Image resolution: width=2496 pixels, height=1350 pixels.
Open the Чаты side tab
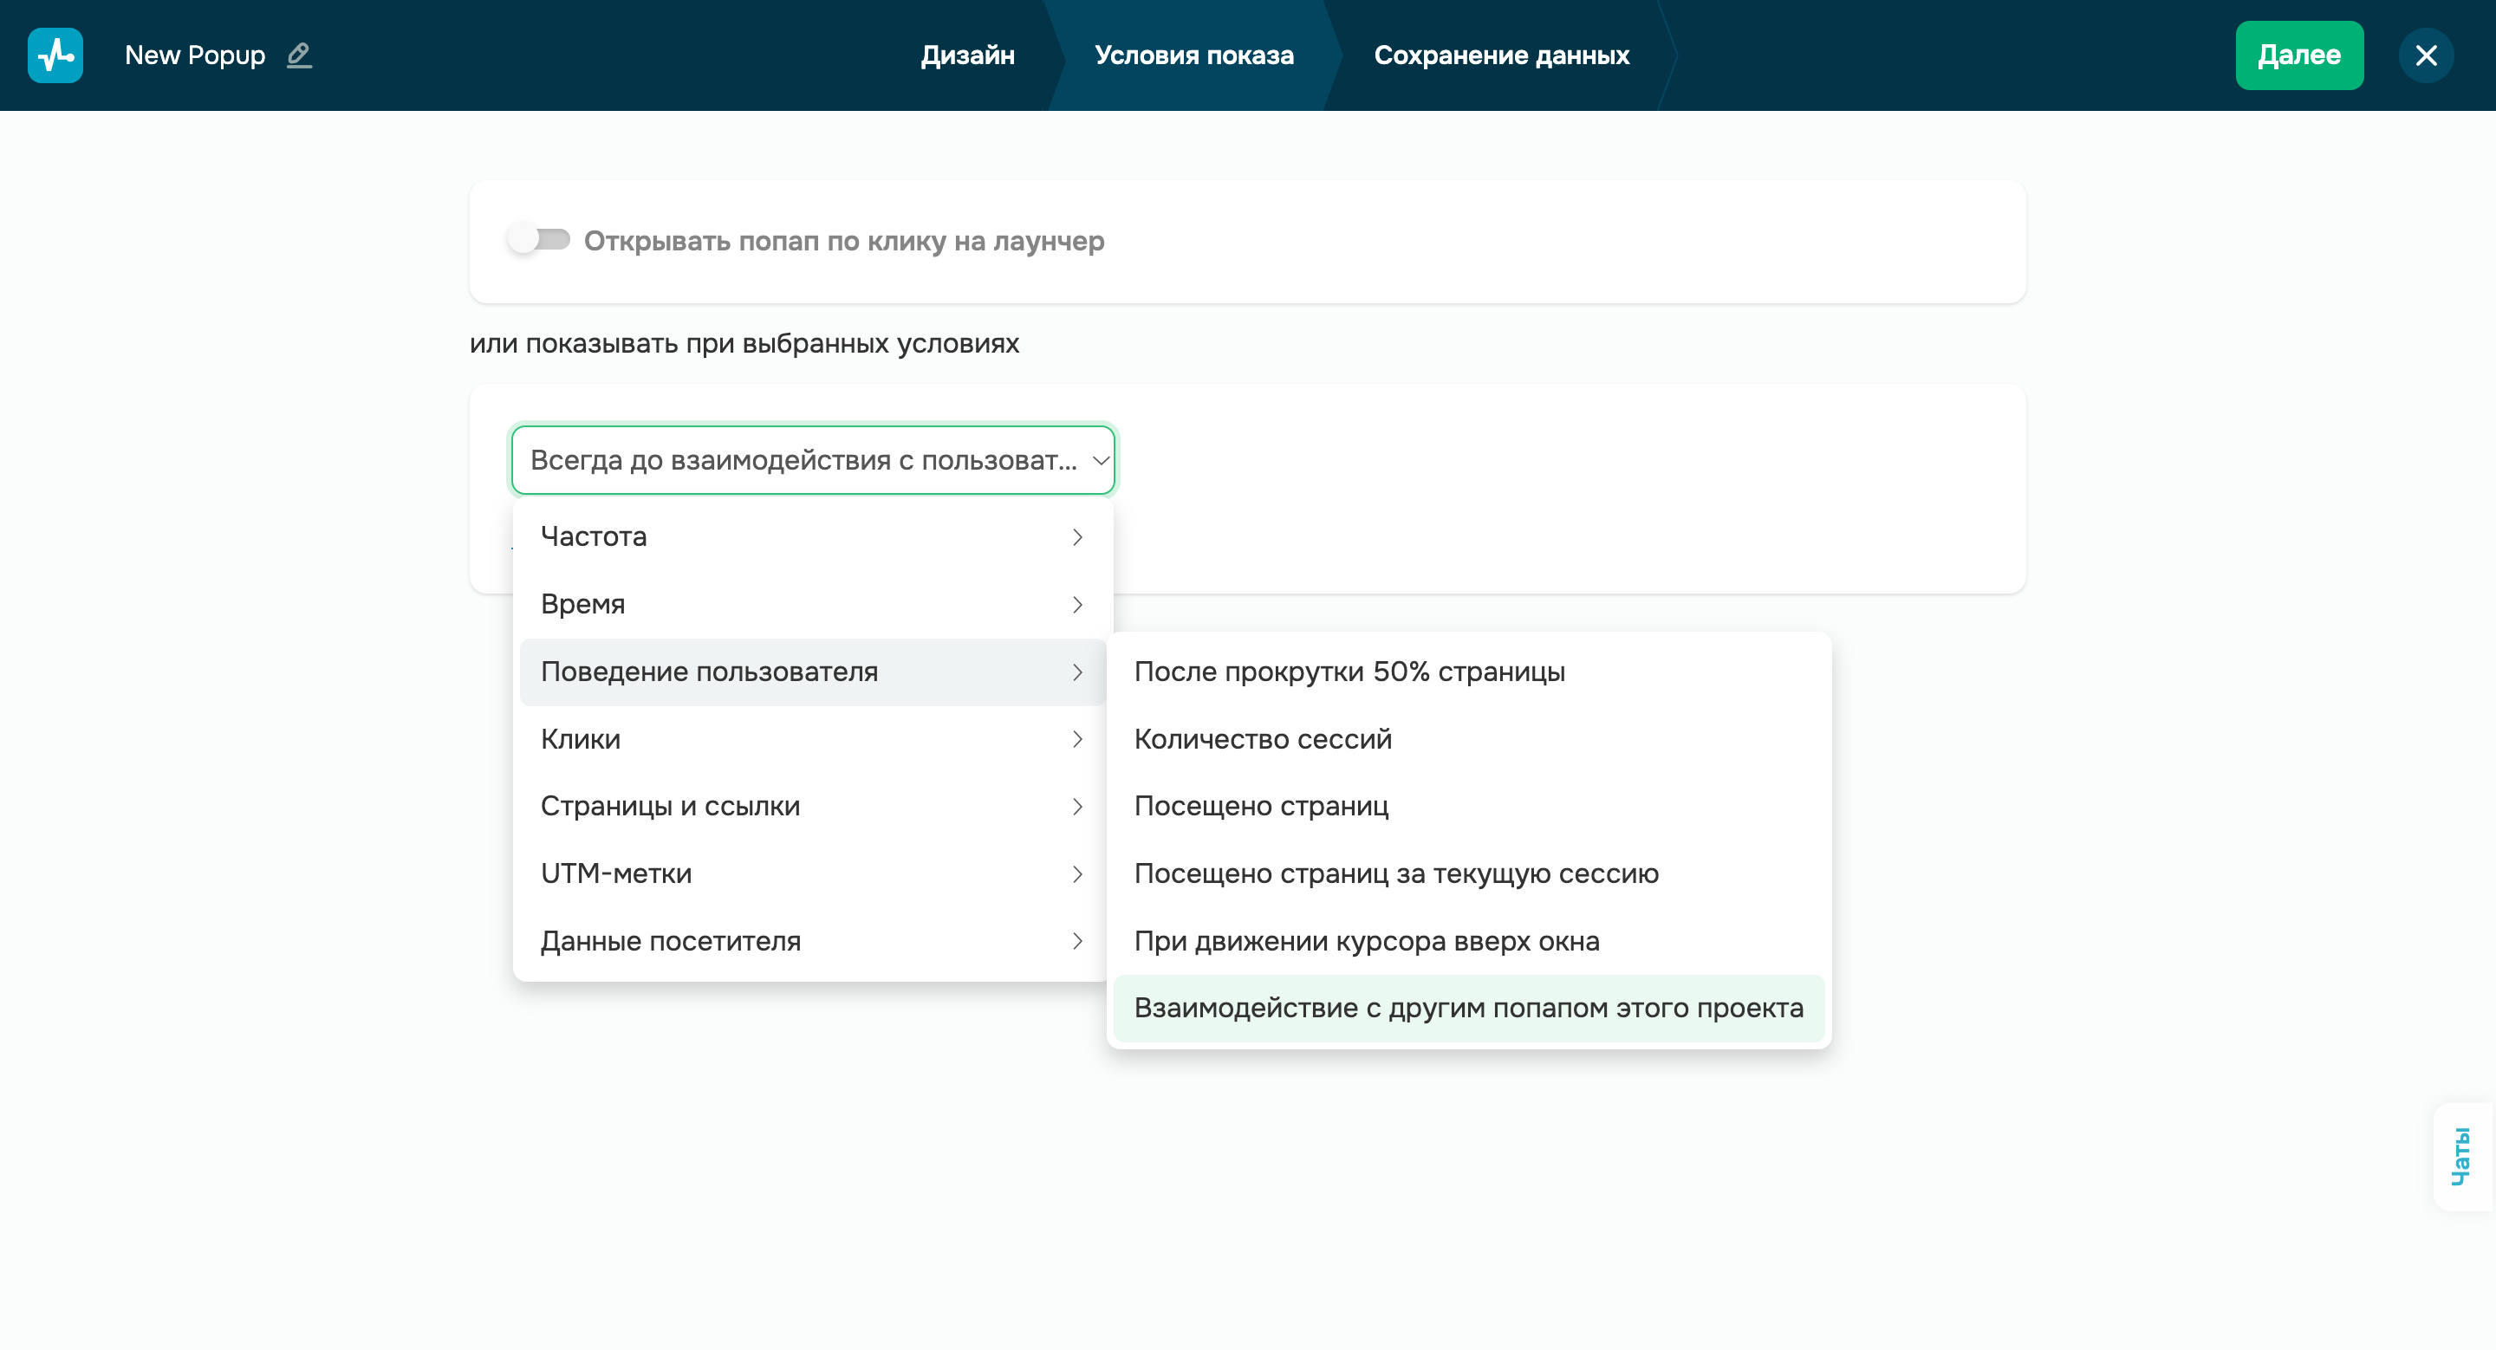(x=2461, y=1156)
